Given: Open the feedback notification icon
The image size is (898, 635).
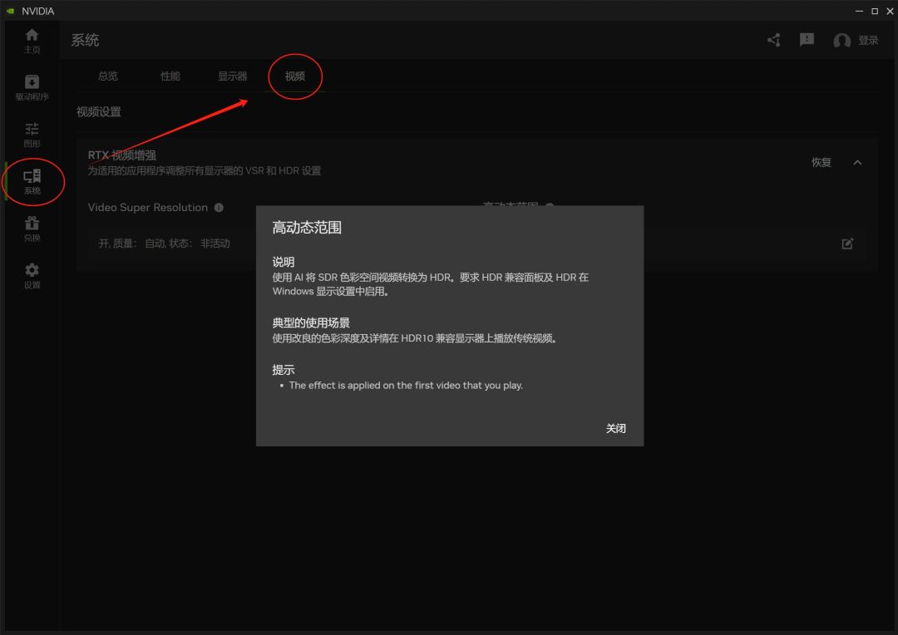Looking at the screenshot, I should (807, 40).
